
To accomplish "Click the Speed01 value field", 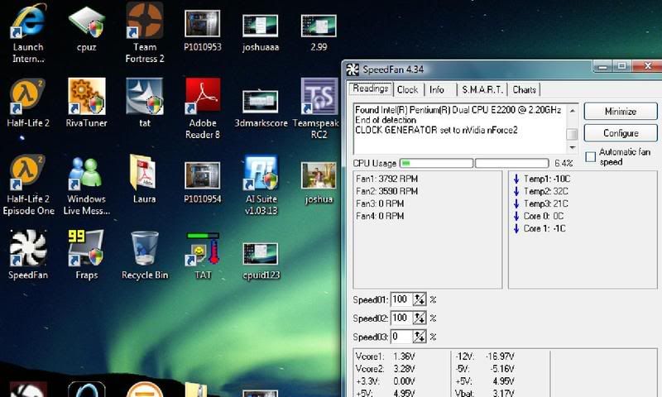I will click(x=401, y=299).
